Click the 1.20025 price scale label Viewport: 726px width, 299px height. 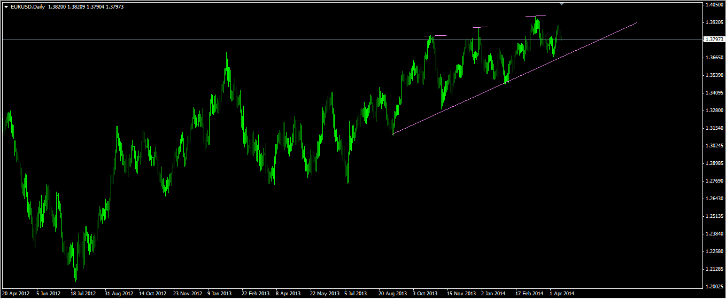pyautogui.click(x=714, y=287)
